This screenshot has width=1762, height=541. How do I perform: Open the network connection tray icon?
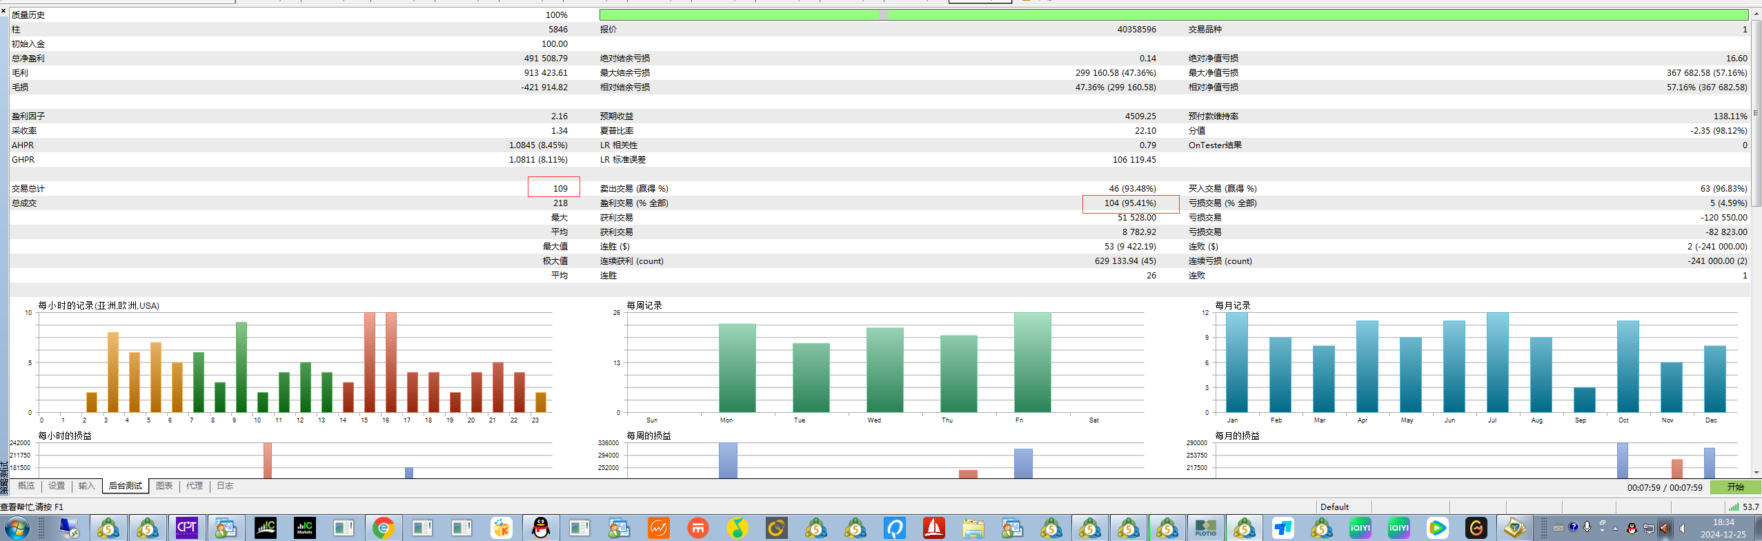pos(1648,529)
